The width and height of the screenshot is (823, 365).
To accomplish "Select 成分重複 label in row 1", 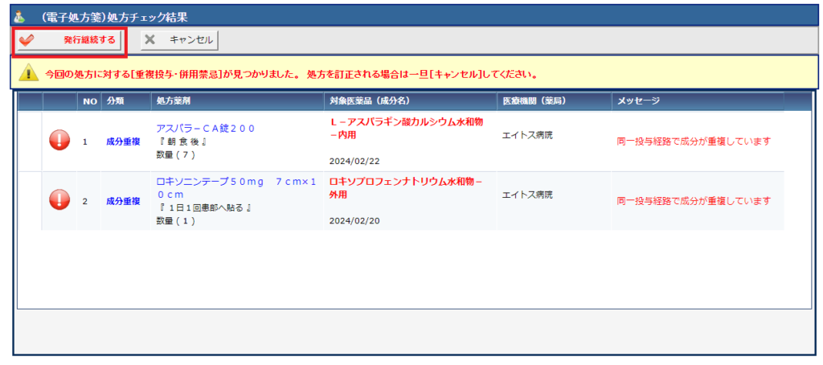I will (123, 141).
